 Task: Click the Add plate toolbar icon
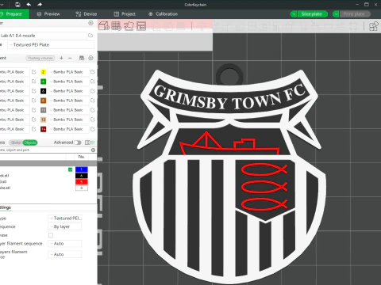coord(116,25)
